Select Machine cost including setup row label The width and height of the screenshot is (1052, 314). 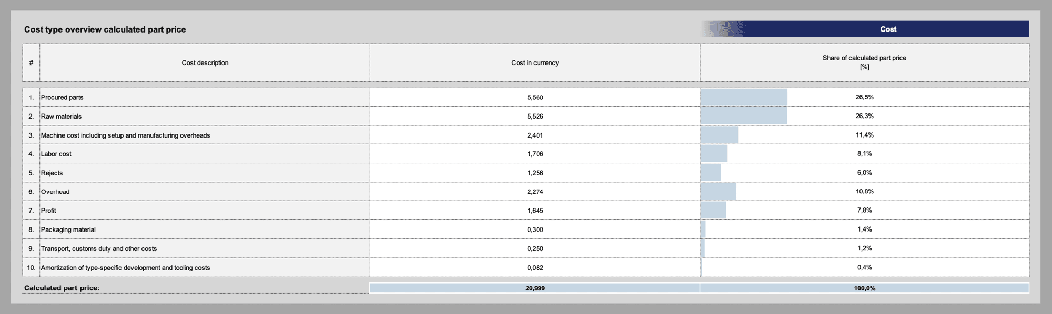[x=125, y=135]
